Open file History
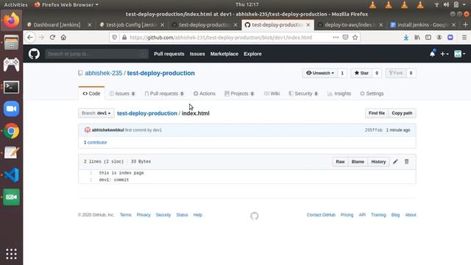The width and height of the screenshot is (471, 265). 378,162
